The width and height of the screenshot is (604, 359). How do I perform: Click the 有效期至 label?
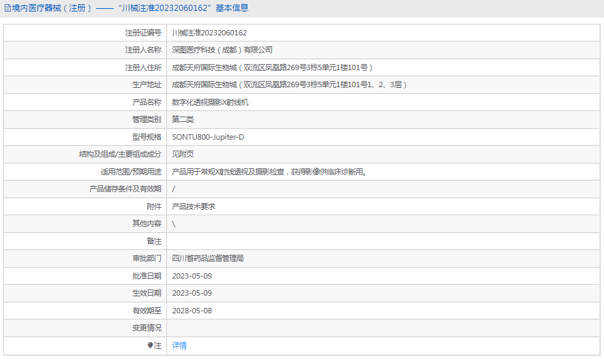(147, 311)
